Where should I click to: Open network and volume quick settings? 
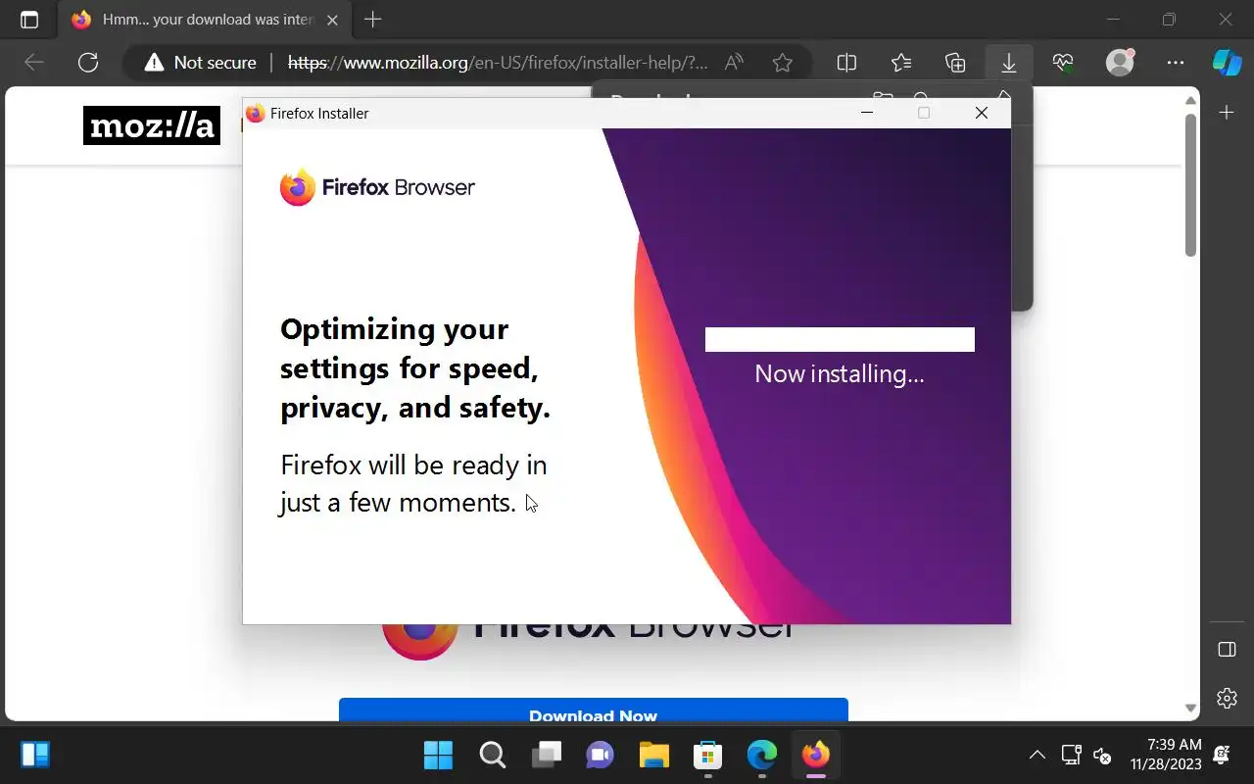click(x=1086, y=755)
